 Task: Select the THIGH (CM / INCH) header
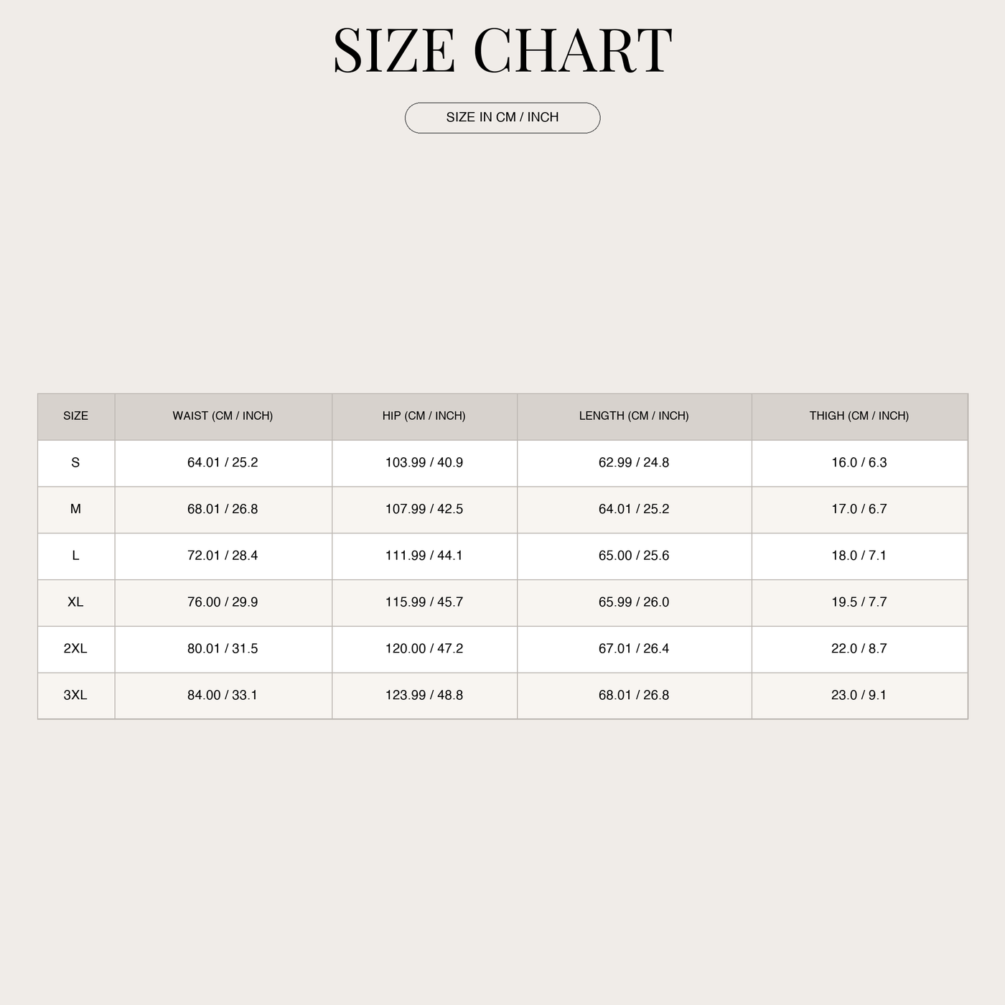coord(859,416)
